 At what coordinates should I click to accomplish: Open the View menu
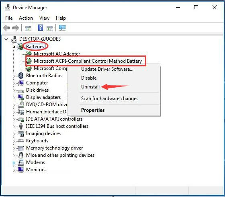[44, 18]
